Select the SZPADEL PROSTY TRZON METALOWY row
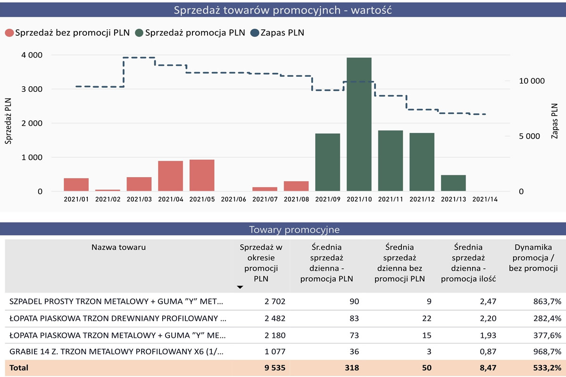 click(117, 302)
